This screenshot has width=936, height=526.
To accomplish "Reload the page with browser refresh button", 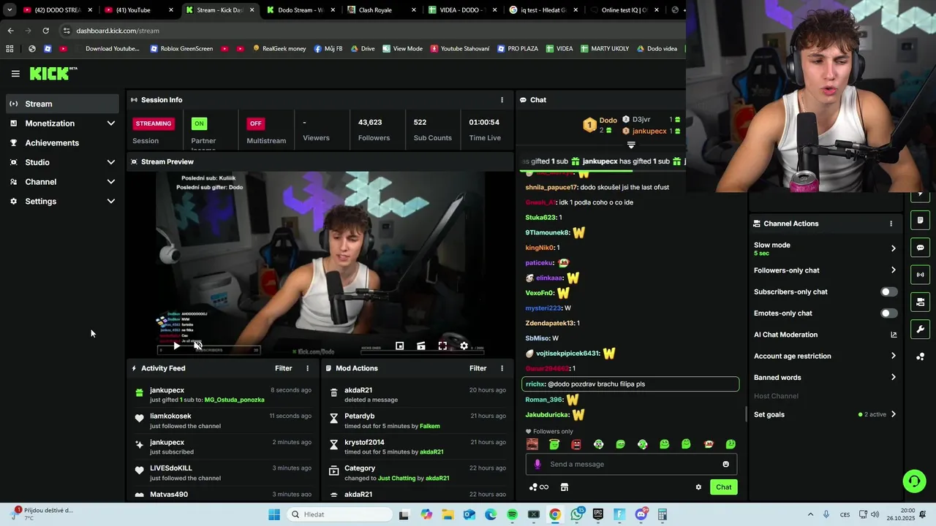I will pos(45,31).
